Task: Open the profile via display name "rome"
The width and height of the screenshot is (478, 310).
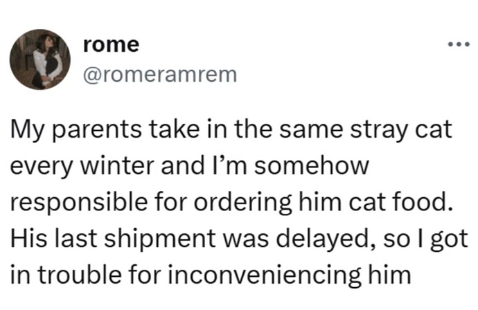Action: click(x=112, y=45)
